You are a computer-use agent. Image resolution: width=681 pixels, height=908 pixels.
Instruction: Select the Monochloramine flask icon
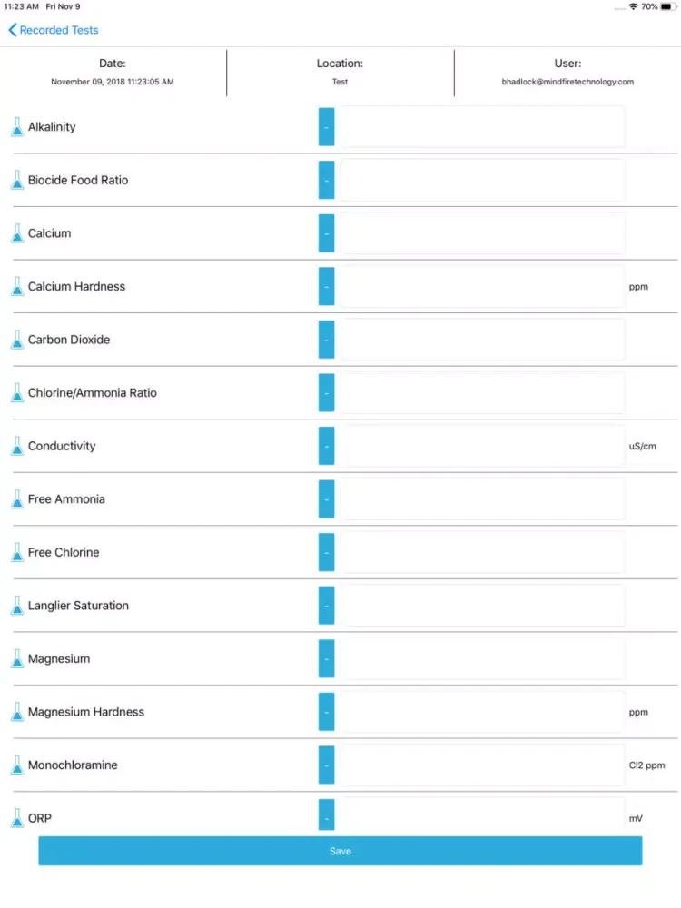coord(16,765)
